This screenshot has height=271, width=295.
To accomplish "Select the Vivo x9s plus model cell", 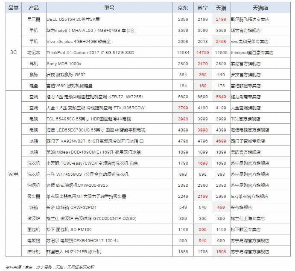I will coord(109,41).
